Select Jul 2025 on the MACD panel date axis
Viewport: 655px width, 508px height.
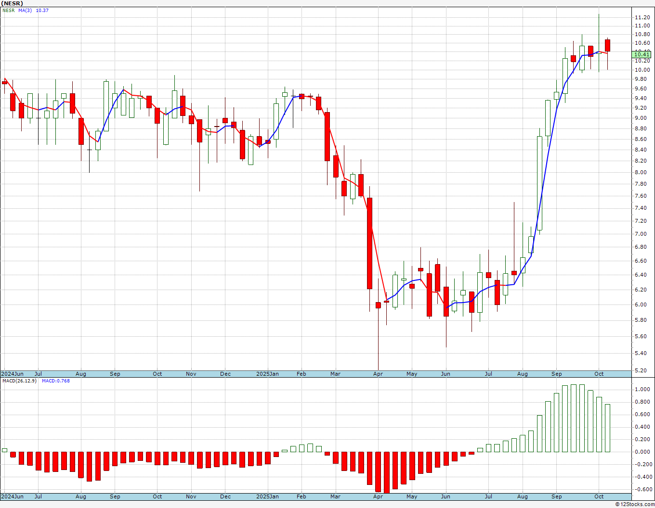pos(488,496)
